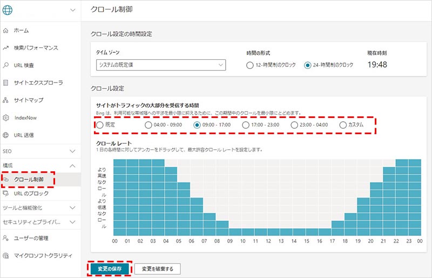
Task: Click the URL 検査 magnifier icon
Action: click(5, 65)
